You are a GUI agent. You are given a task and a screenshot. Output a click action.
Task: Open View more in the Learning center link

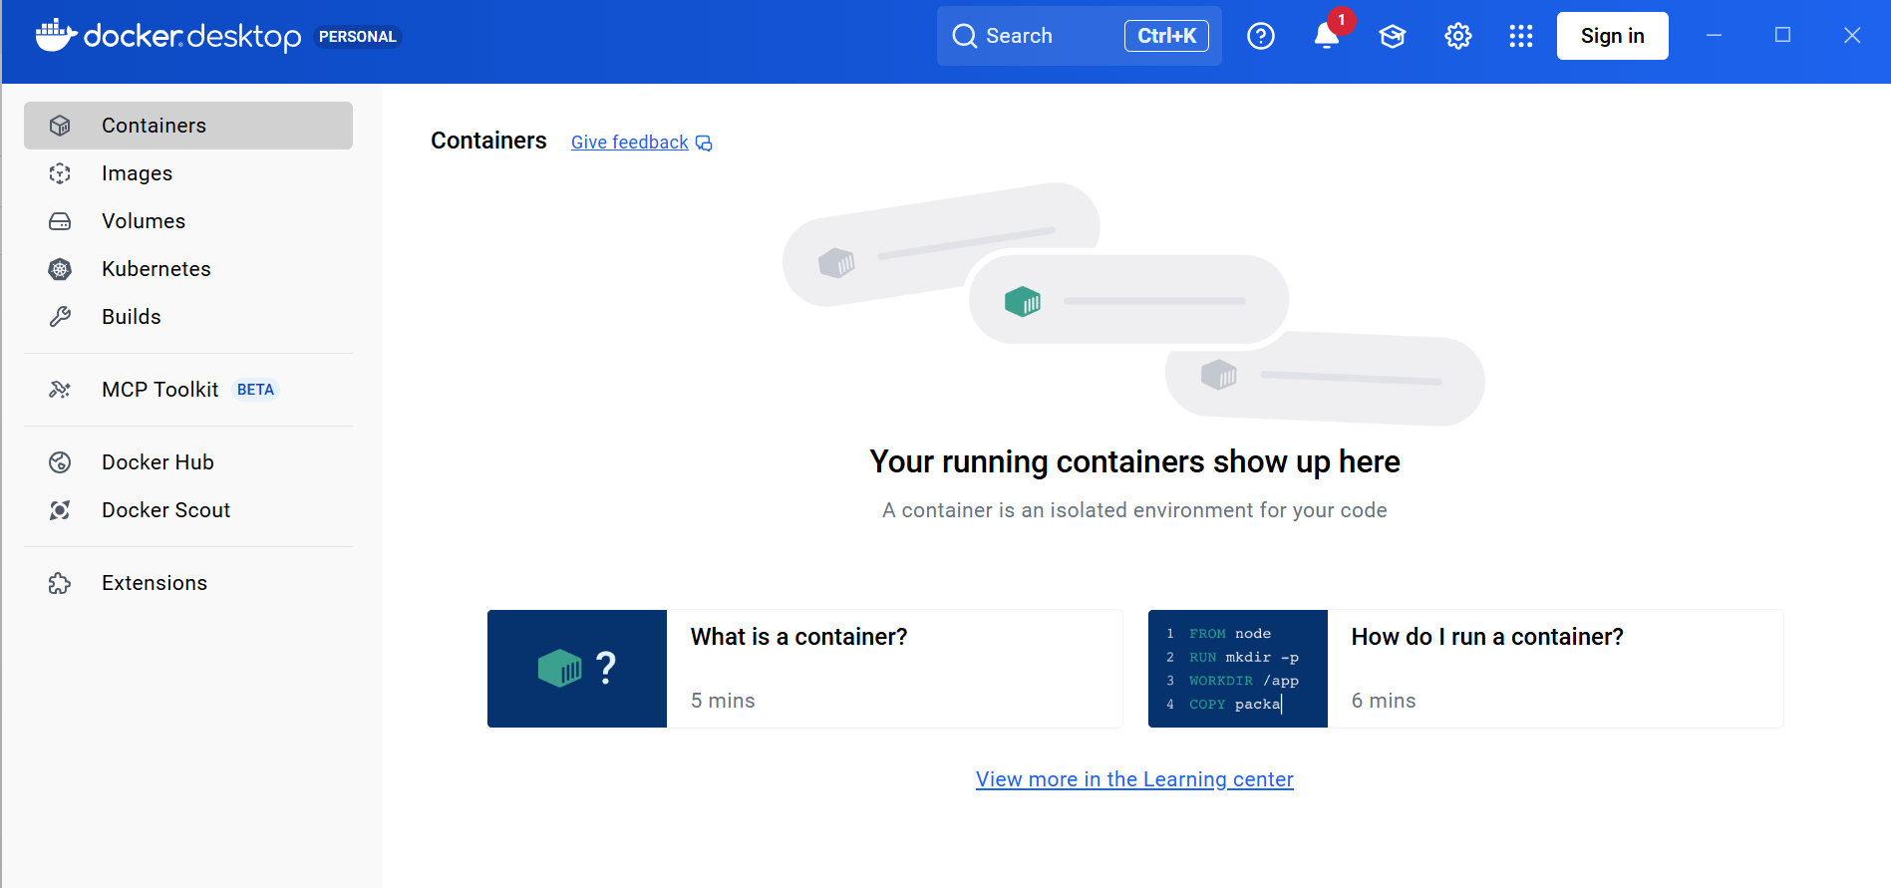pos(1134,779)
